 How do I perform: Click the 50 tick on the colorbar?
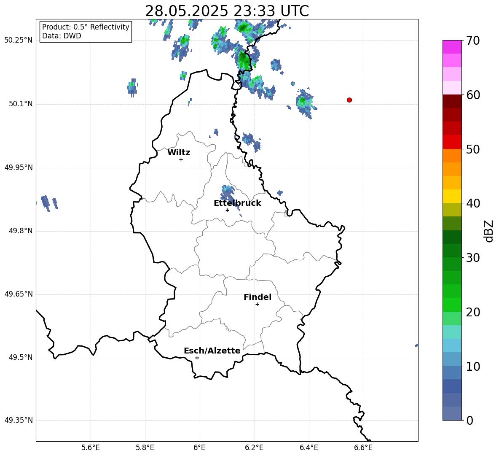tap(472, 149)
